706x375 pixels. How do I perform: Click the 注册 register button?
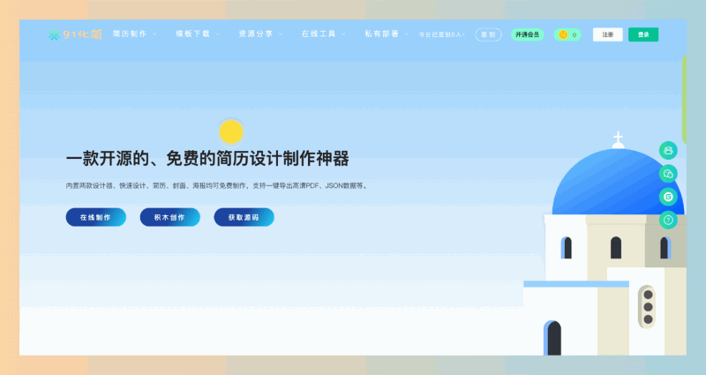click(608, 34)
